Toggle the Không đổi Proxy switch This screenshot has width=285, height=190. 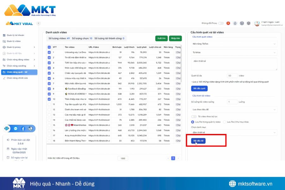(x=221, y=23)
